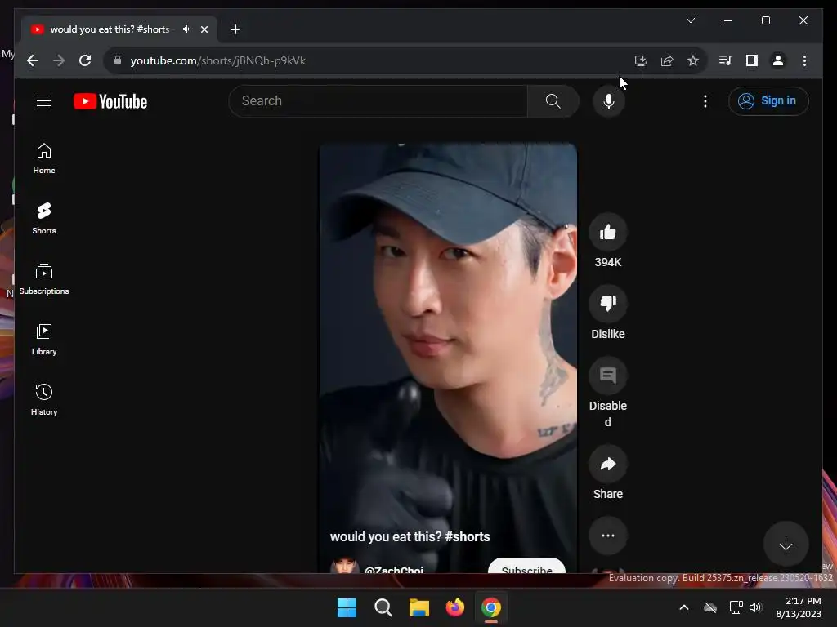Open Home in the sidebar
The width and height of the screenshot is (837, 627).
(x=44, y=158)
